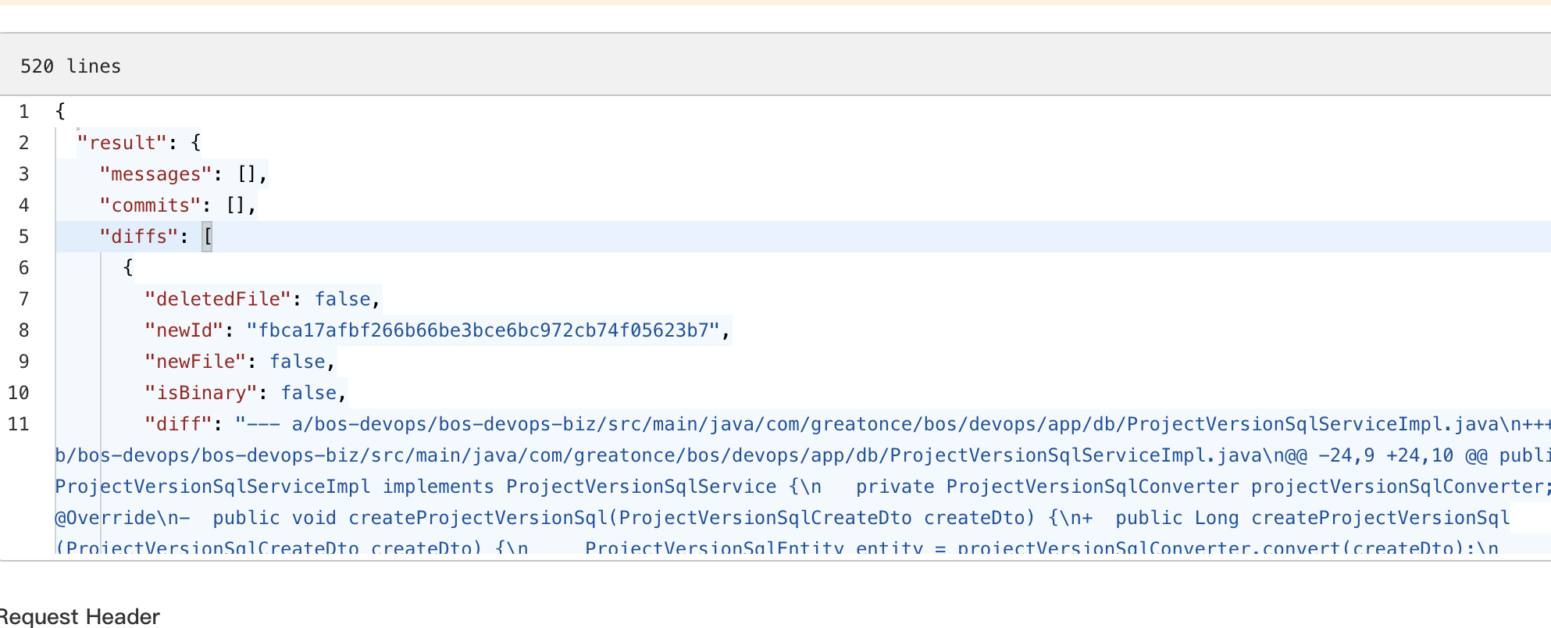The height and width of the screenshot is (628, 1551).
Task: Select line number 11 in the gutter
Action: click(19, 424)
